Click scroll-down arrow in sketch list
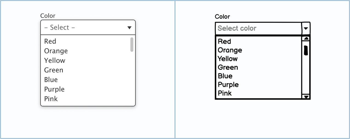 [306, 97]
